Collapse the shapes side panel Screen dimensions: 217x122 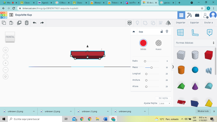point(173,67)
